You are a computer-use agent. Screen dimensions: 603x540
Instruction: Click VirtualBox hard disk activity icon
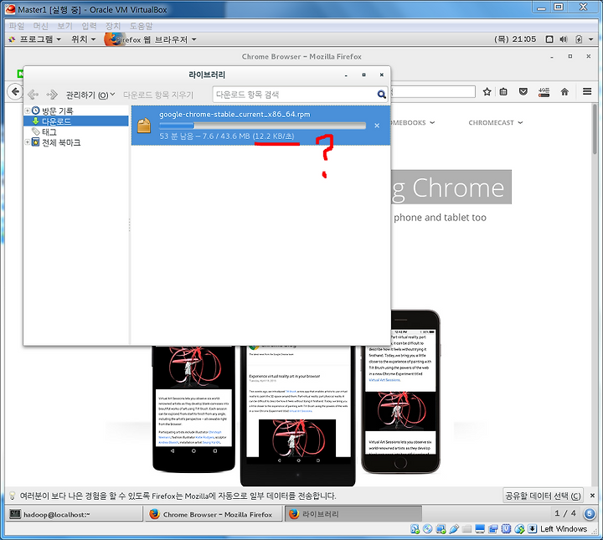click(x=415, y=529)
